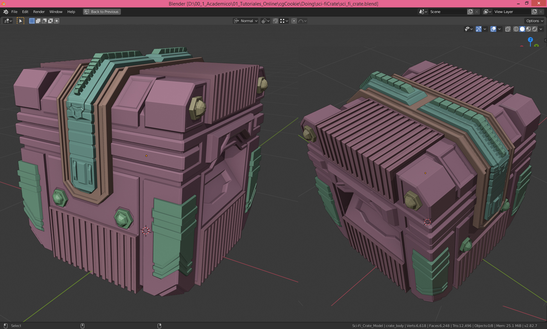The width and height of the screenshot is (547, 329).
Task: Add new scene with copy button
Action: pos(470,12)
